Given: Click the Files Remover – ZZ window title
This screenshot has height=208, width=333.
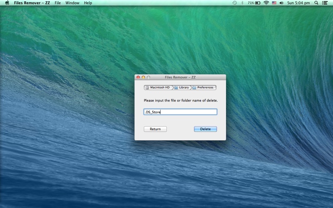Looking at the screenshot, I should coord(180,77).
